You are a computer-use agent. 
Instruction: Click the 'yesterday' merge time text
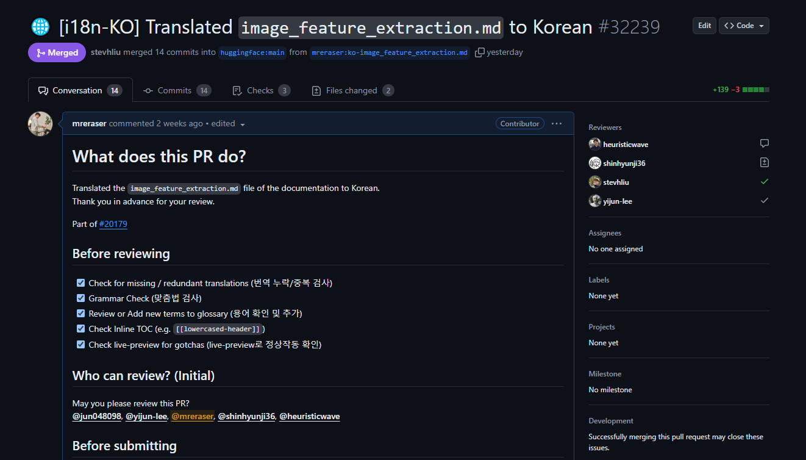pyautogui.click(x=505, y=52)
